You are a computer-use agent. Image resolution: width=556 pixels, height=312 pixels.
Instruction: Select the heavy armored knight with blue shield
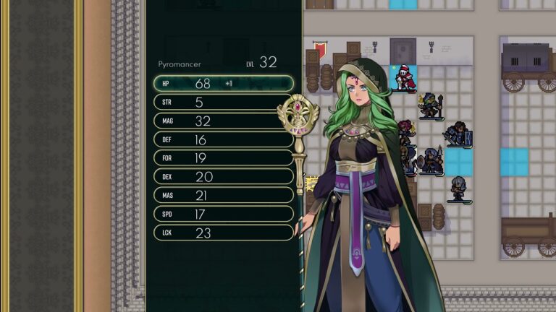[458, 134]
